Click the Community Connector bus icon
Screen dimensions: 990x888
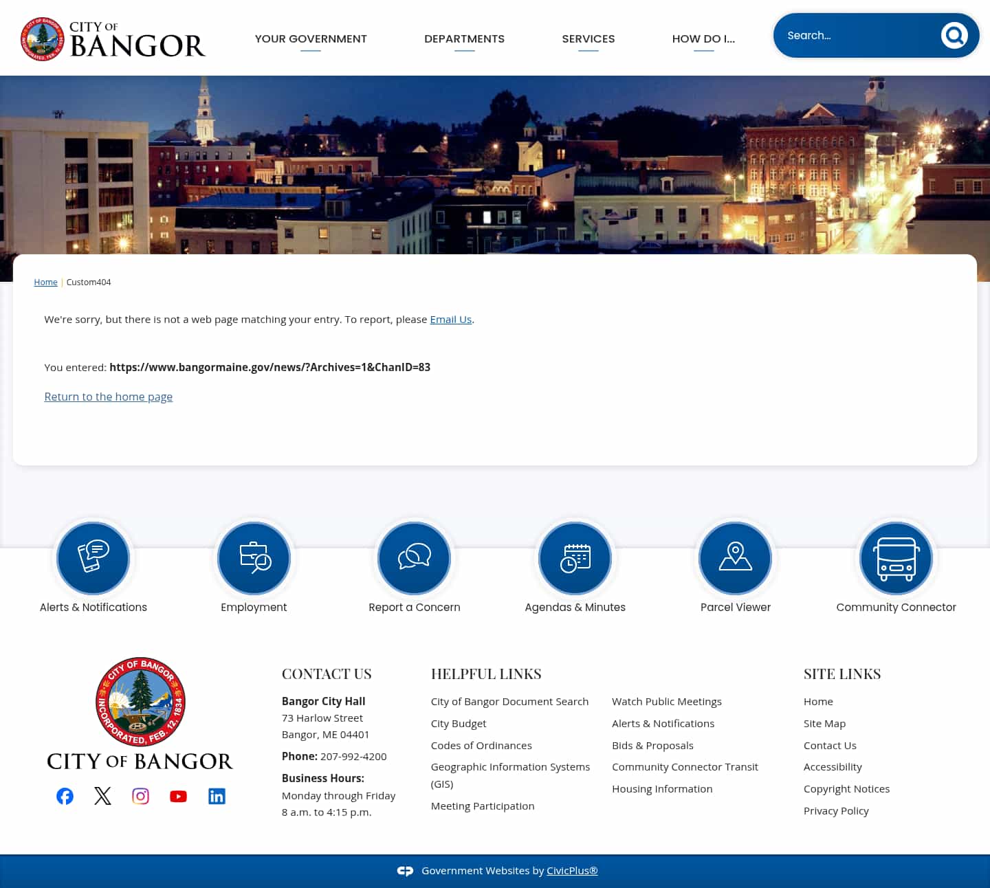[895, 558]
